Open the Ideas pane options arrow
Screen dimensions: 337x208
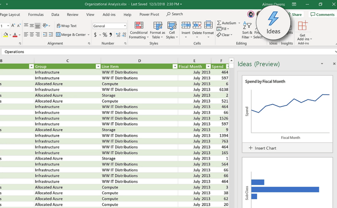(x=322, y=64)
